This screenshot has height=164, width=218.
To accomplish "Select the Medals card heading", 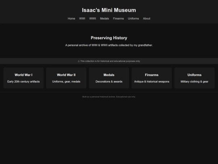I will [109, 75].
